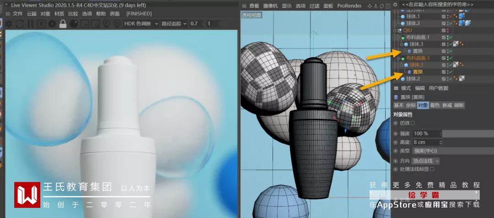494x218 pixels.
Task: Open the 云端 menu in Live Viewer
Action: [x=32, y=14]
